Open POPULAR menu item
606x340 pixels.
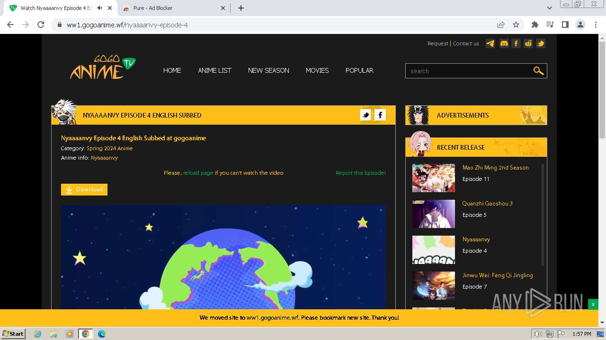(x=359, y=70)
